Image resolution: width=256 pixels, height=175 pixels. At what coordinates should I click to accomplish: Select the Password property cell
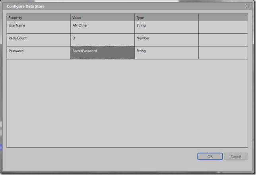[39, 53]
